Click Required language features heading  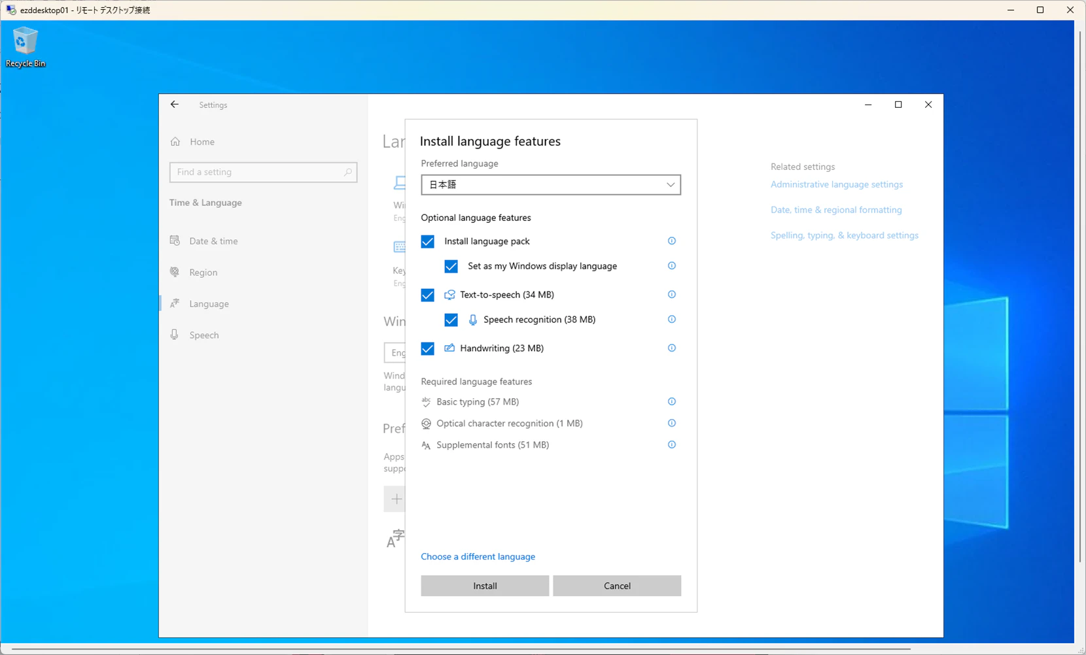[476, 382]
